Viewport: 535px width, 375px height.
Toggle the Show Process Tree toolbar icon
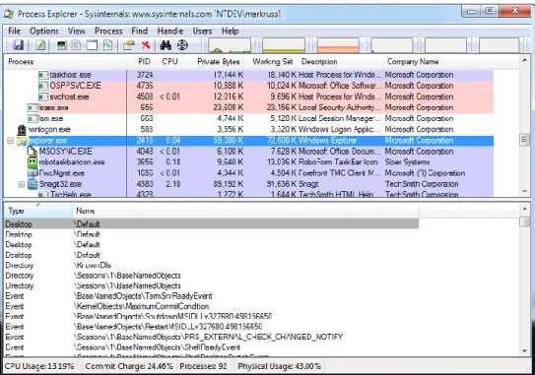[x=77, y=45]
